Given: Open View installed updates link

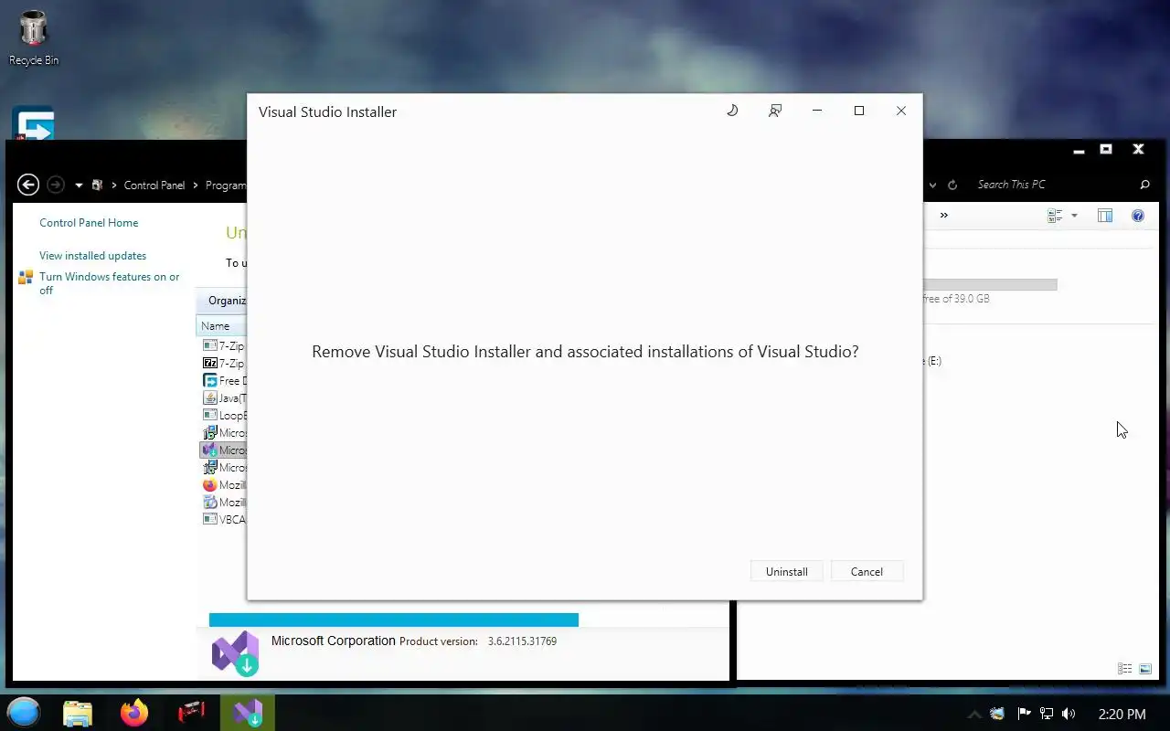Looking at the screenshot, I should [x=92, y=256].
